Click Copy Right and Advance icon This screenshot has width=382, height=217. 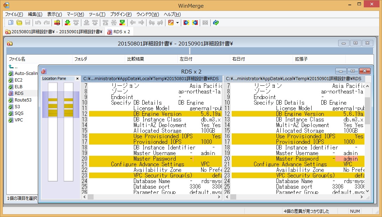coord(152,23)
